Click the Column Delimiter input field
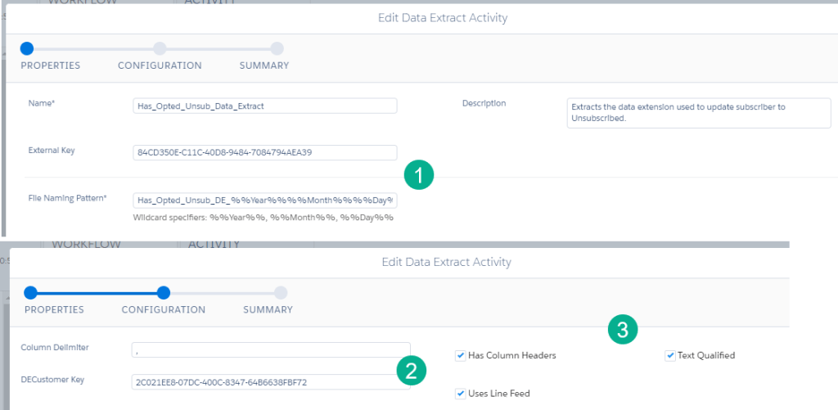Image resolution: width=838 pixels, height=410 pixels. tap(270, 349)
